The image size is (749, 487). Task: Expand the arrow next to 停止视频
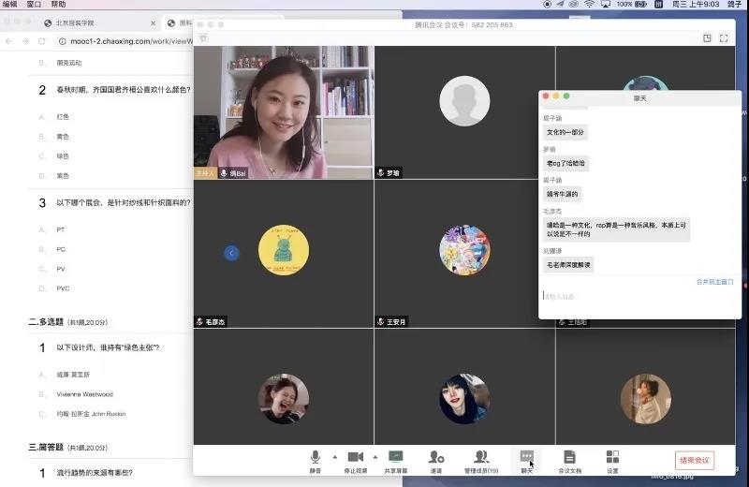[375, 457]
